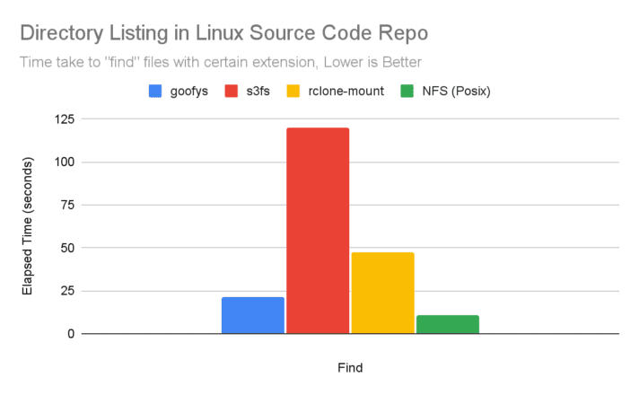Screen dimensions: 639x395
Task: Click the short green NFS bar
Action: click(x=447, y=324)
